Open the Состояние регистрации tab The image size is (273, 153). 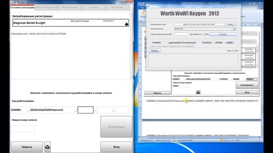pyautogui.click(x=22, y=8)
